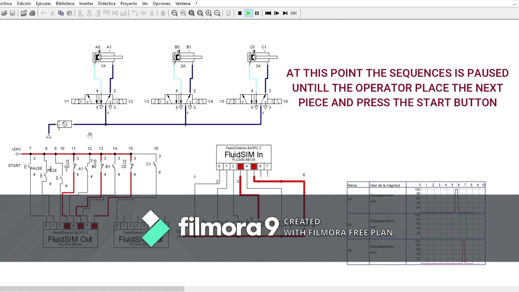Viewport: 519px width, 292px height.
Task: Open the Didáctica menu
Action: click(x=107, y=4)
